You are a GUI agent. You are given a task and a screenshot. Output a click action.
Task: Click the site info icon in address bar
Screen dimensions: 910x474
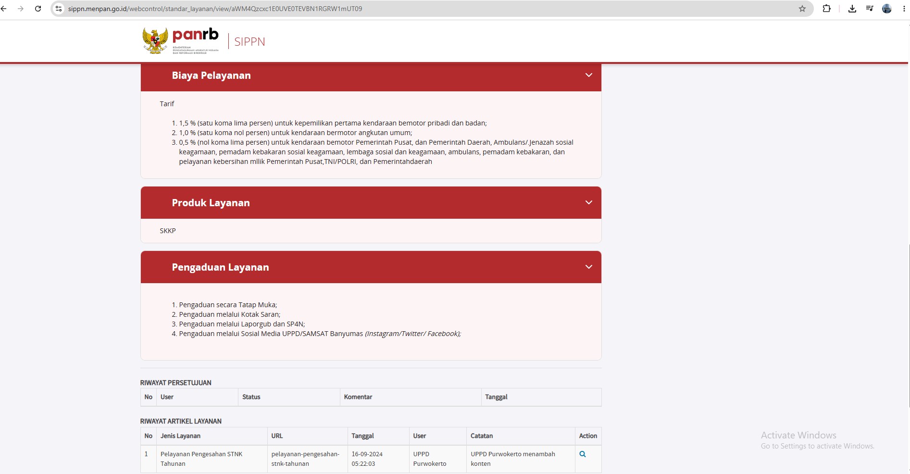coord(59,9)
